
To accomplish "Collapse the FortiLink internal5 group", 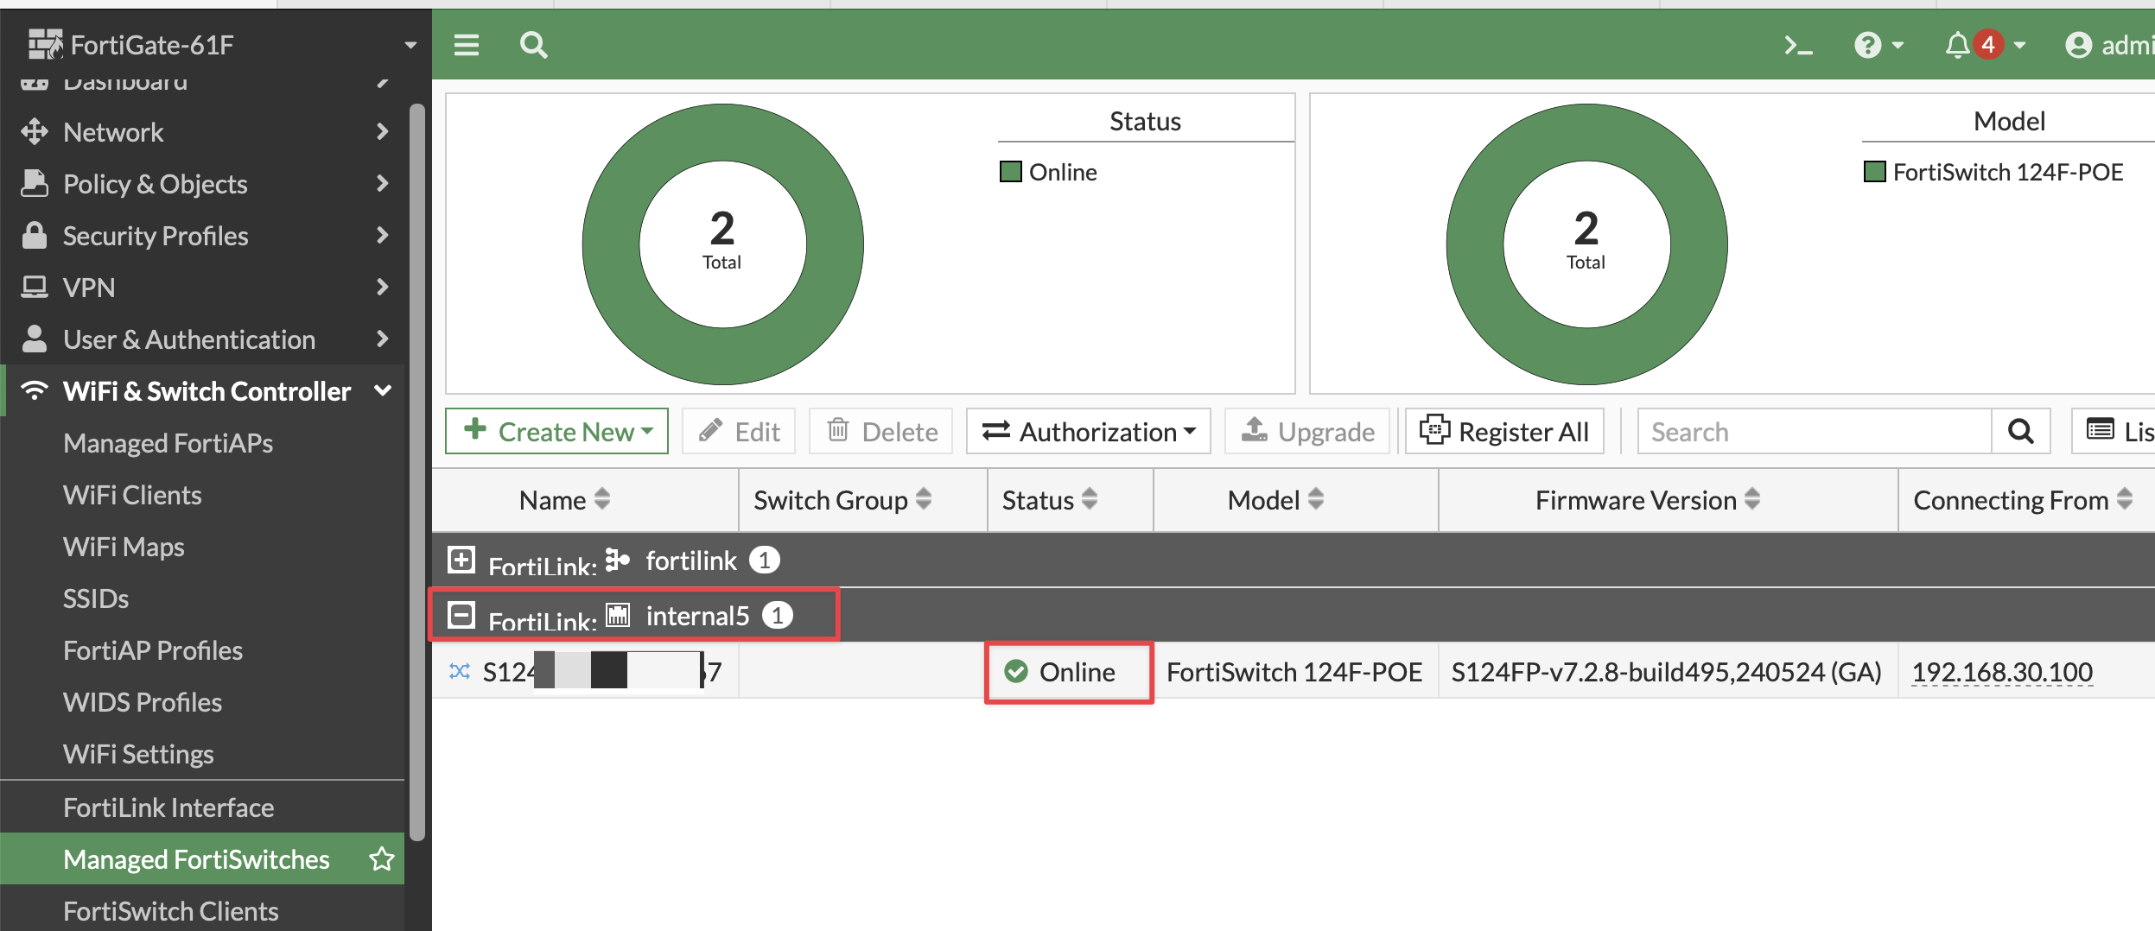I will click(461, 615).
